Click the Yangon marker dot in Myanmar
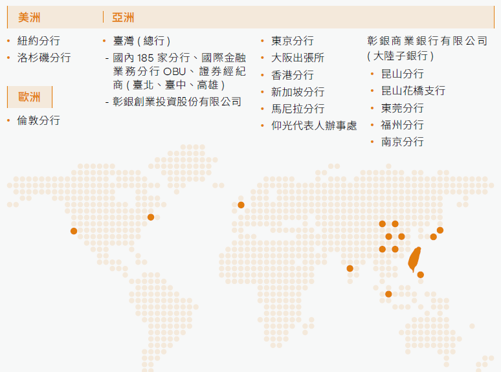The width and height of the screenshot is (501, 372). pos(350,268)
